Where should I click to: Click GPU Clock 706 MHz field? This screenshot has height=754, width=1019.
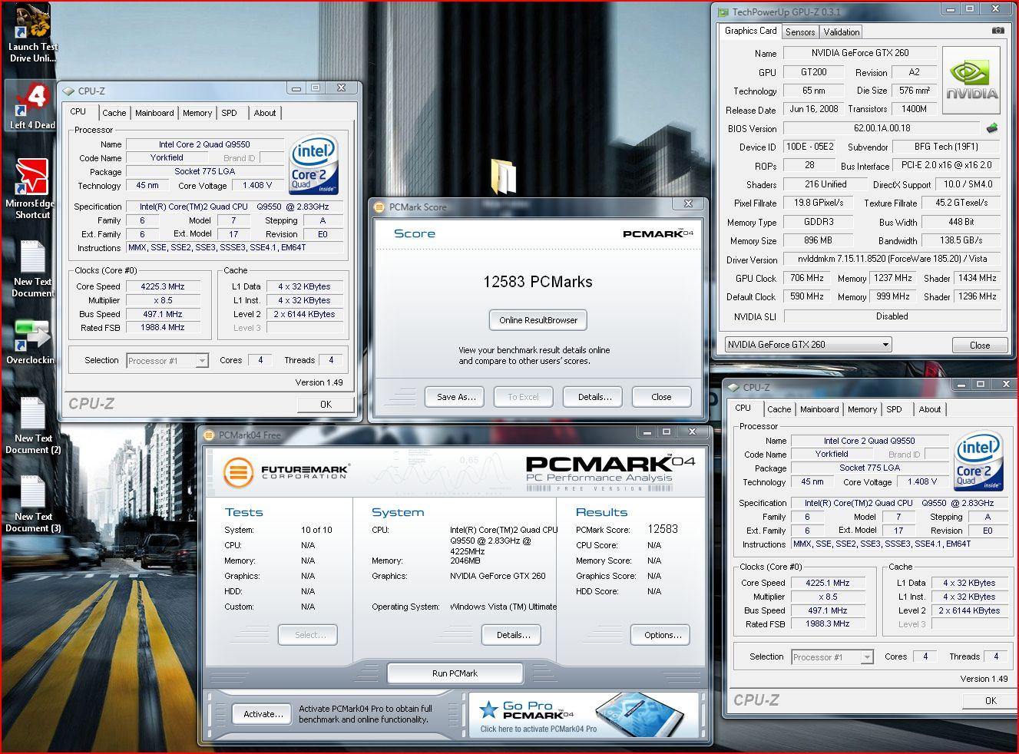click(x=806, y=278)
